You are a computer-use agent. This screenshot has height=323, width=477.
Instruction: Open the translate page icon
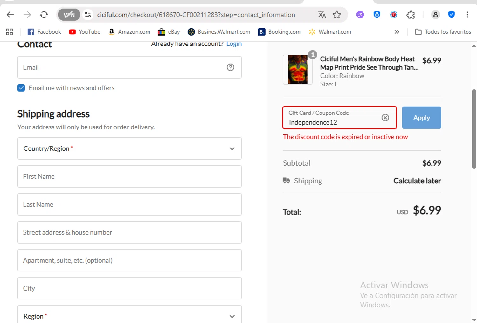pyautogui.click(x=322, y=15)
